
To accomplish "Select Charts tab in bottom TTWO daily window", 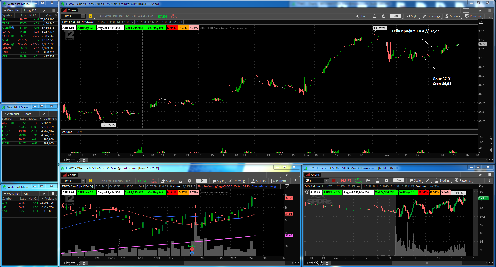I will pos(70,175).
